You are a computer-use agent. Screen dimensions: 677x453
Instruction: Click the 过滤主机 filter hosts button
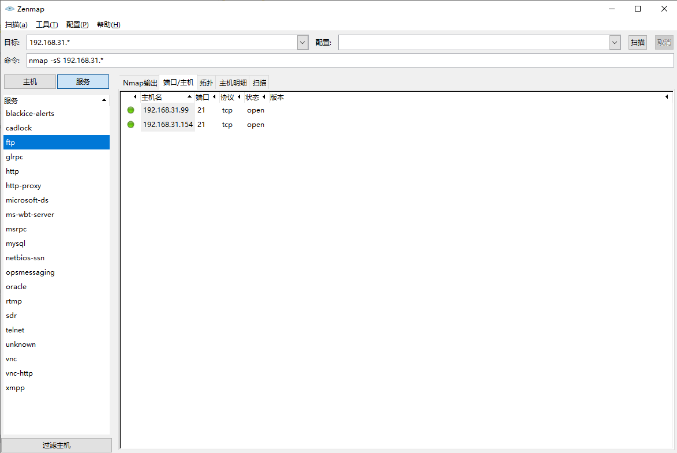tap(57, 445)
